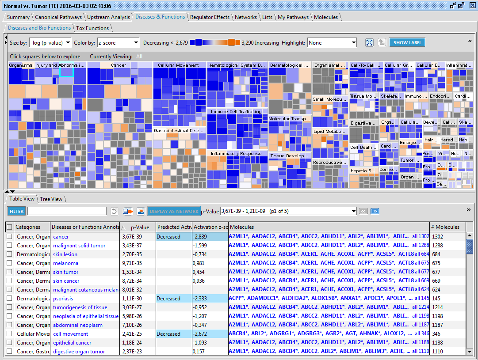Switch to Regulator Effects tab

click(210, 17)
